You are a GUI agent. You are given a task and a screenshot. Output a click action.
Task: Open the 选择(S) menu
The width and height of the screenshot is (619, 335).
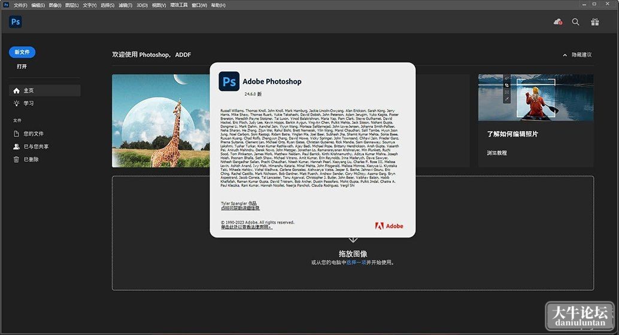pyautogui.click(x=107, y=5)
